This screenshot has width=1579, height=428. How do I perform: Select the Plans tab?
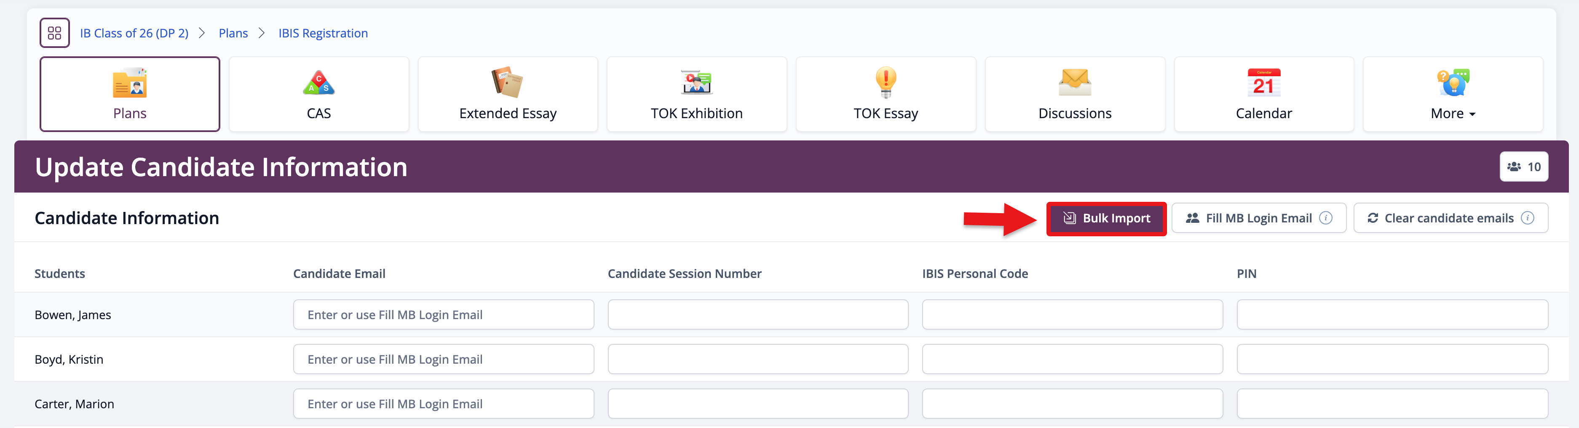[130, 94]
